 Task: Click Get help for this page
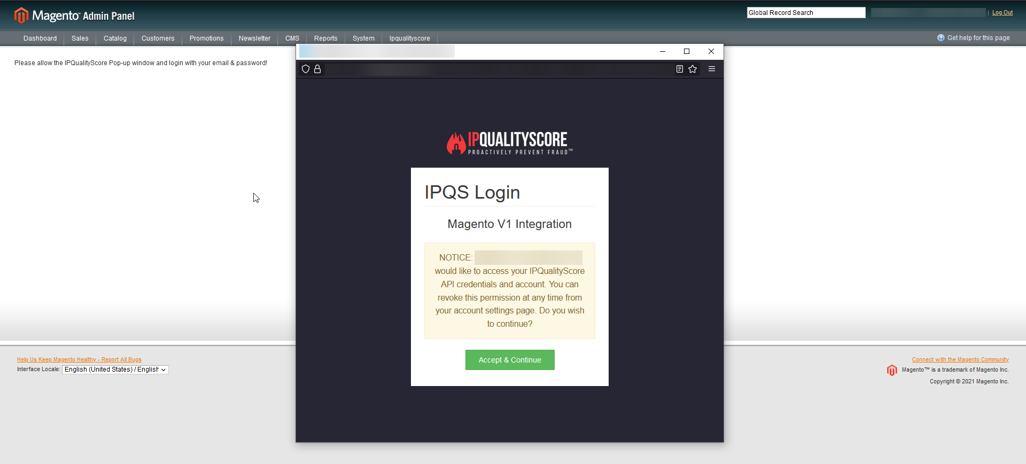point(978,38)
